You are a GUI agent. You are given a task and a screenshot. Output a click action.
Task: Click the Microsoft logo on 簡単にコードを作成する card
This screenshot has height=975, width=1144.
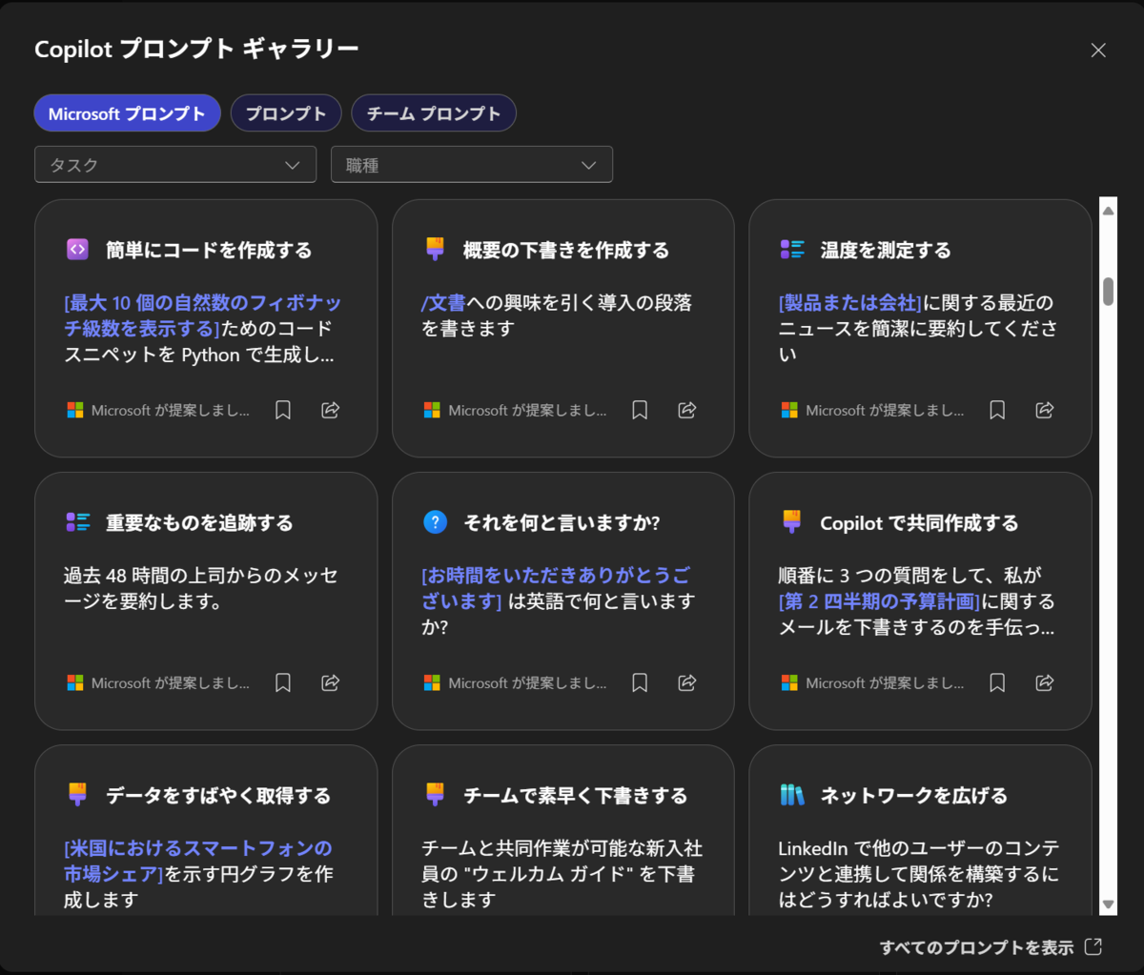pyautogui.click(x=75, y=410)
